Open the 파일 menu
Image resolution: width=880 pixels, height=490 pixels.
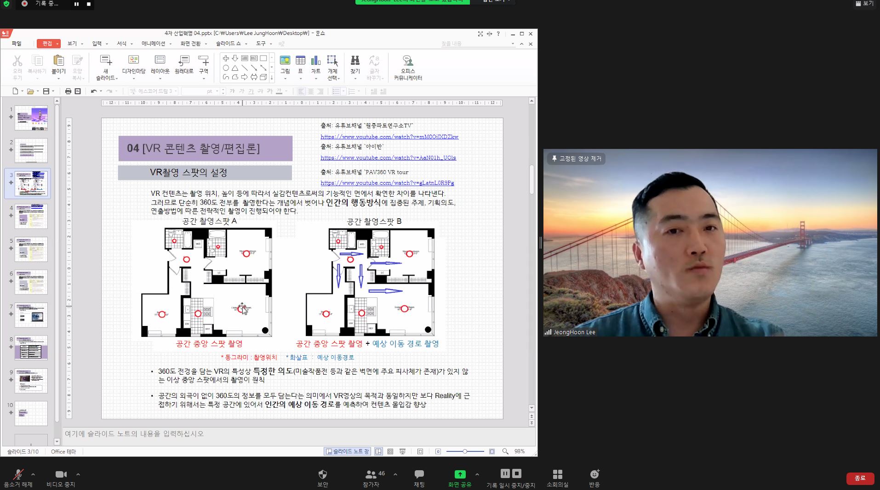17,44
